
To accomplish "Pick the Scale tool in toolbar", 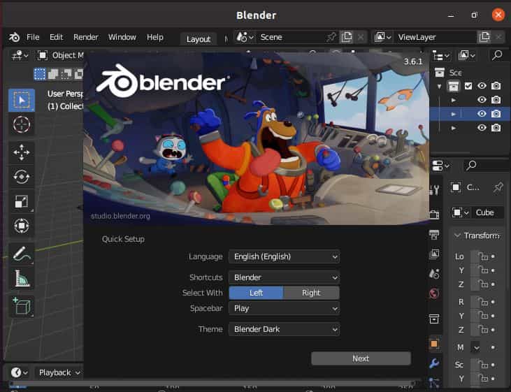I will point(22,201).
